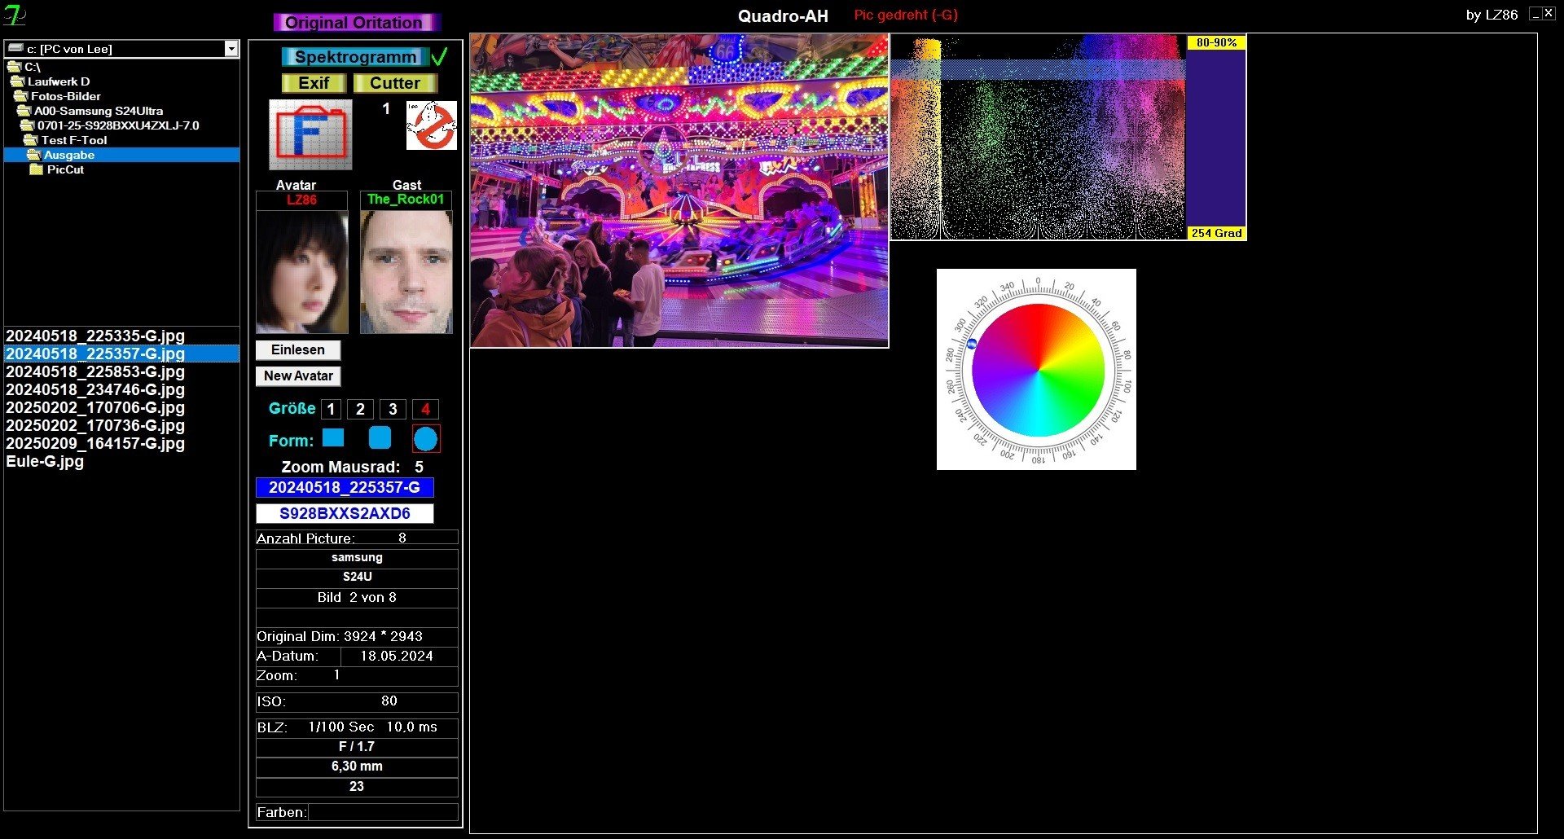Set Größe to size 3
The width and height of the screenshot is (1564, 839).
click(393, 409)
